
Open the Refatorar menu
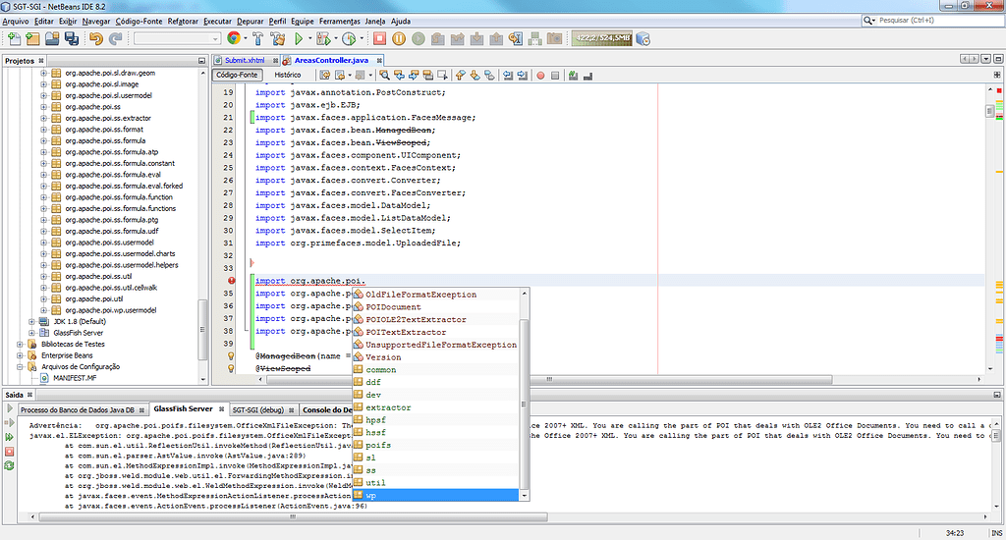(x=183, y=21)
